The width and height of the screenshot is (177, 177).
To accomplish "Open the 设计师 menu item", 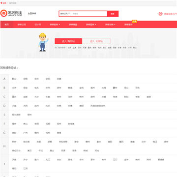I will point(38,25).
